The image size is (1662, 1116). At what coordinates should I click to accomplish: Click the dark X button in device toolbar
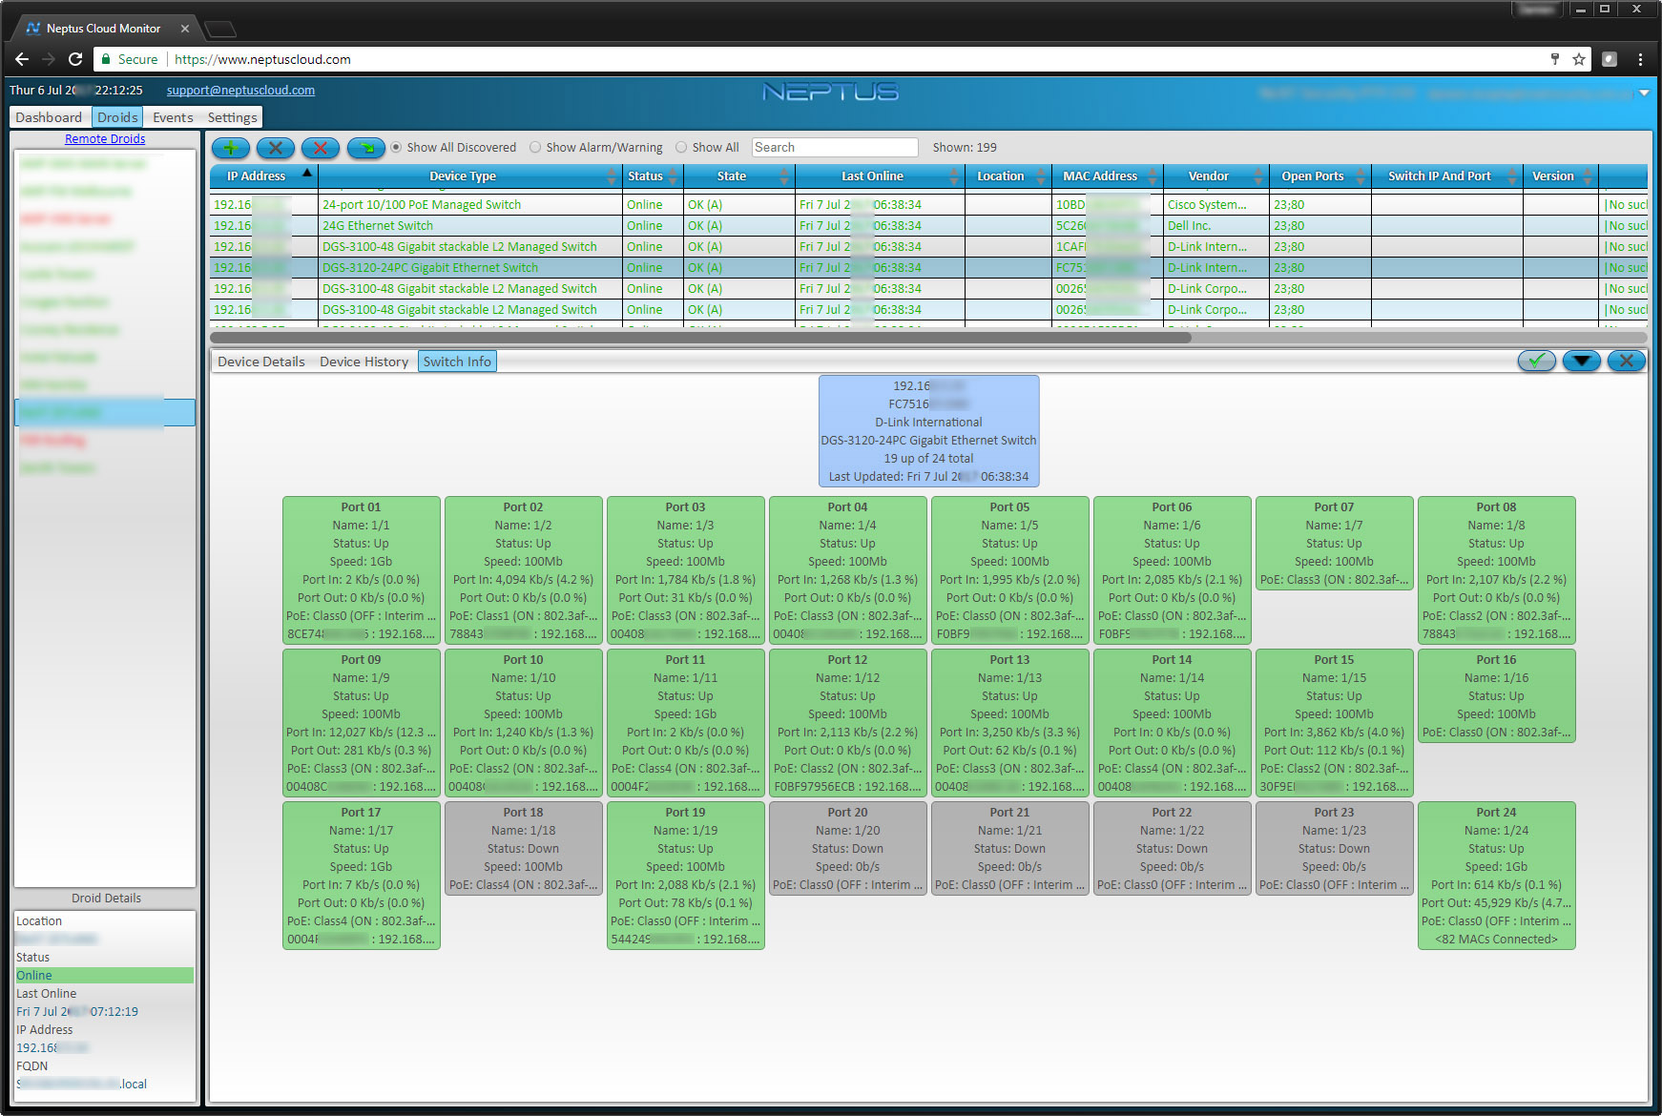(x=275, y=148)
